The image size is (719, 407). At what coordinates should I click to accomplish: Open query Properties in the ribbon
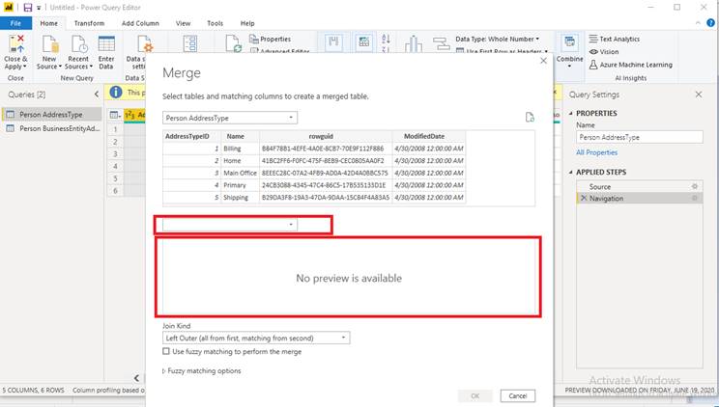[270, 39]
